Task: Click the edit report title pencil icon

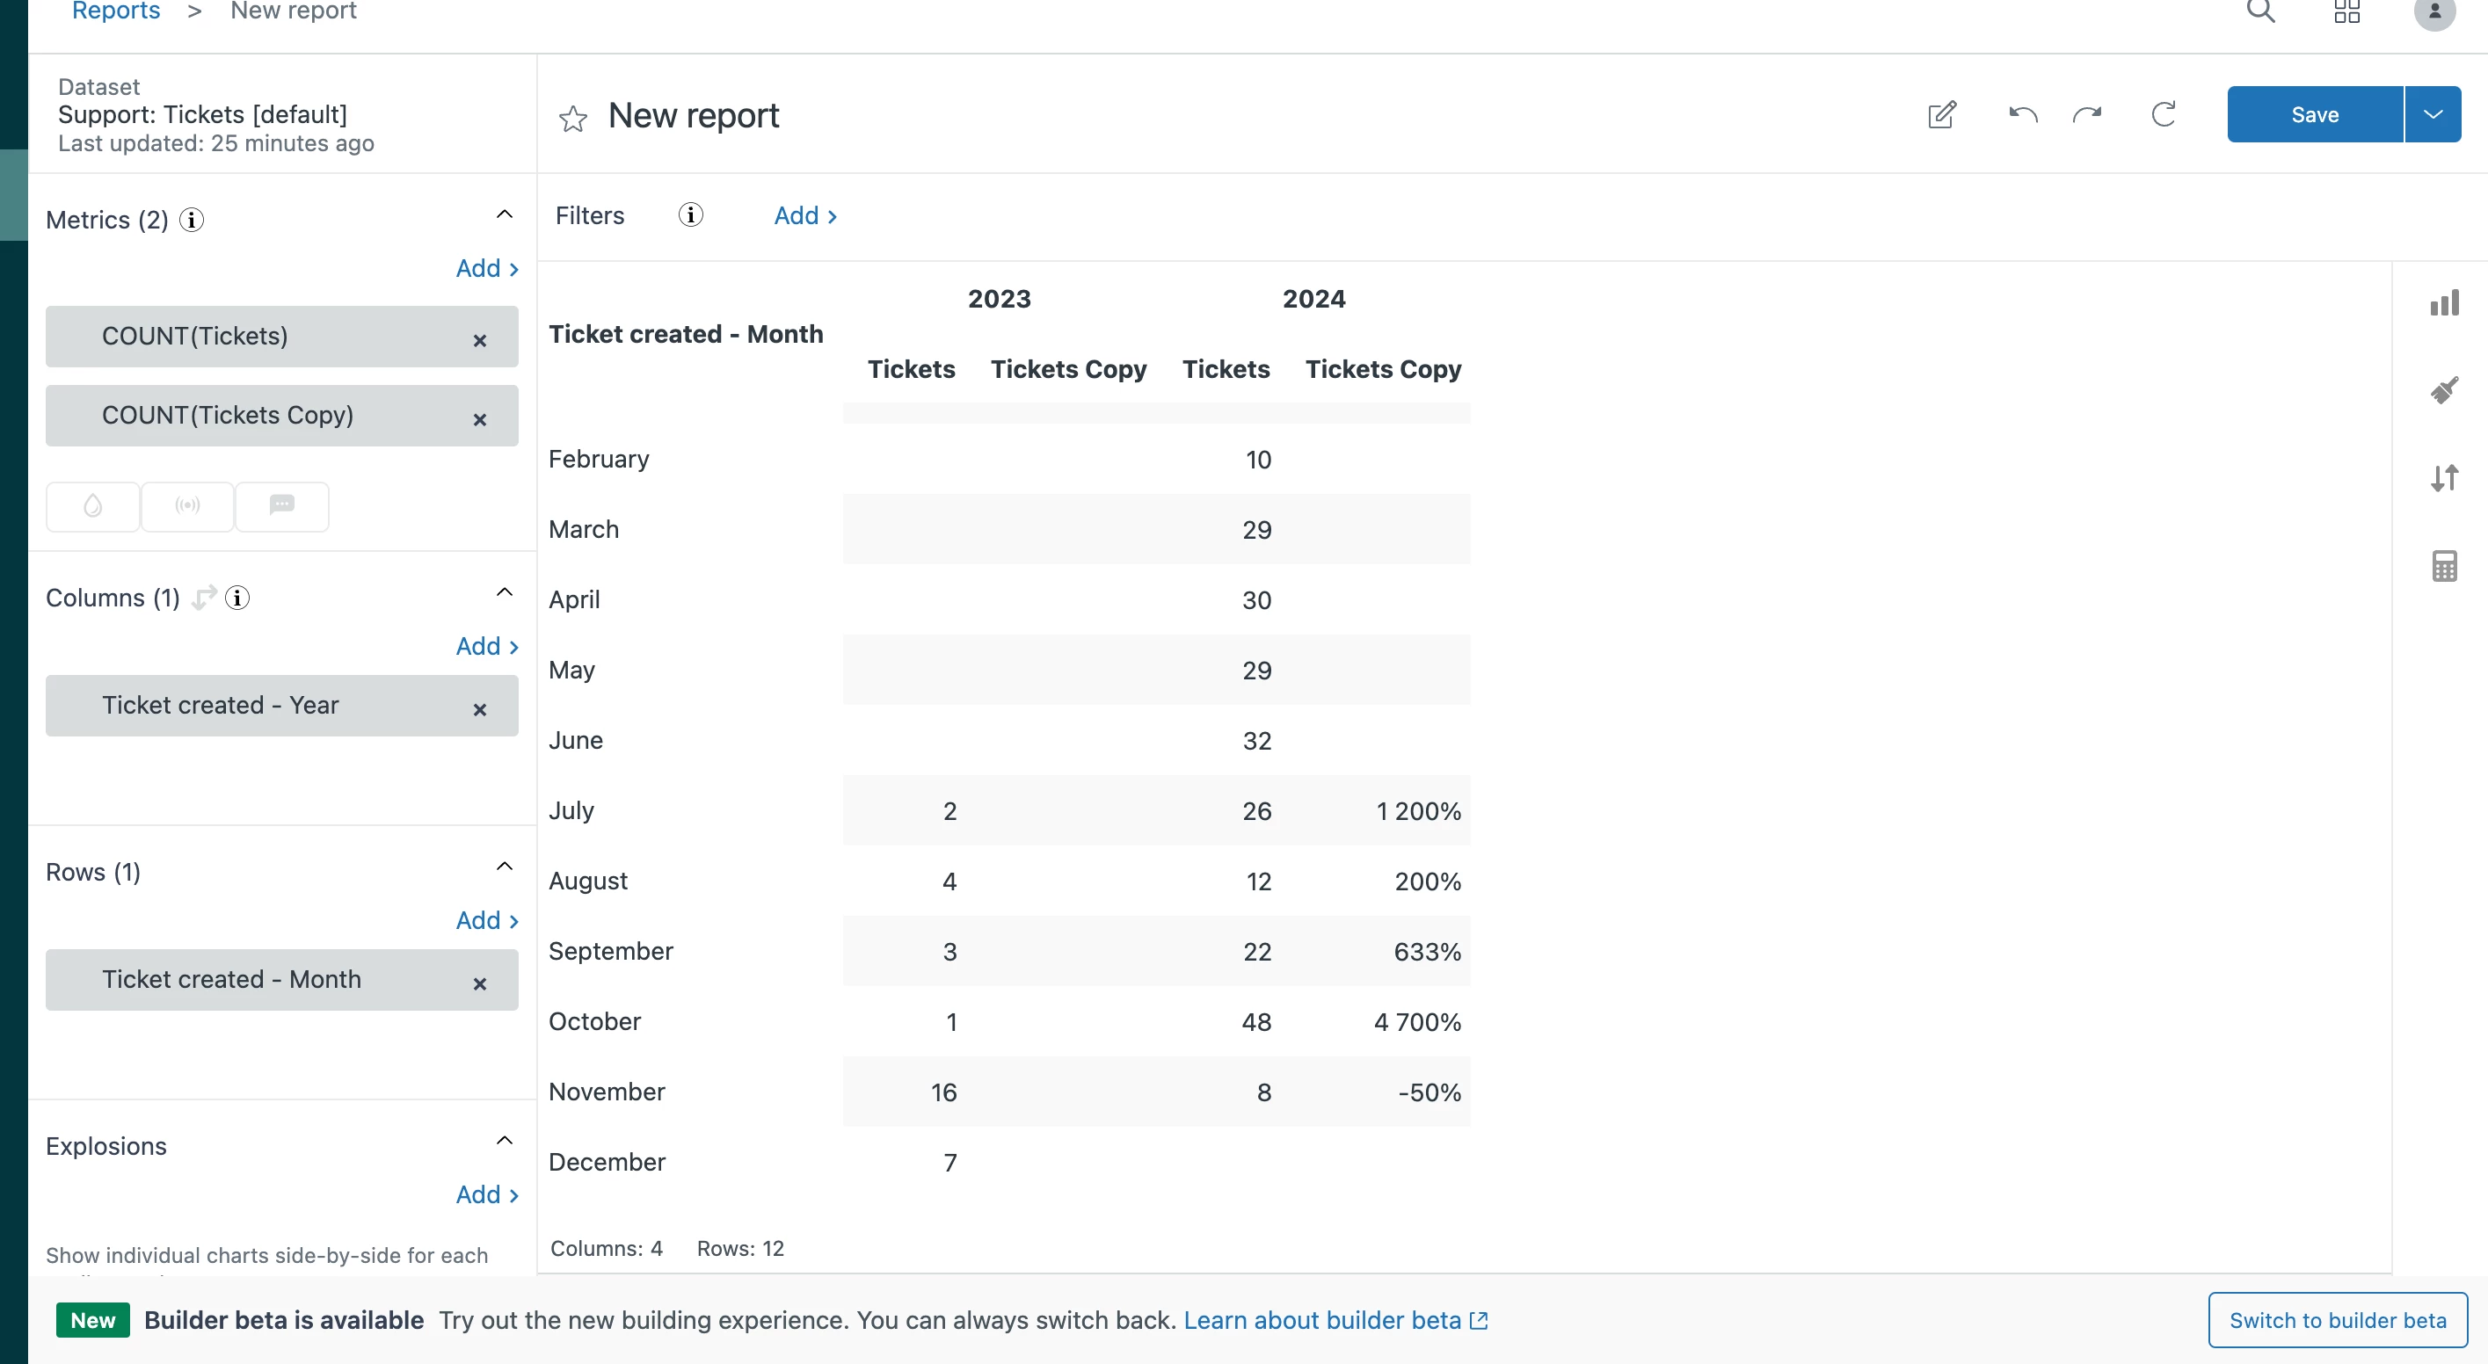Action: coord(1941,115)
